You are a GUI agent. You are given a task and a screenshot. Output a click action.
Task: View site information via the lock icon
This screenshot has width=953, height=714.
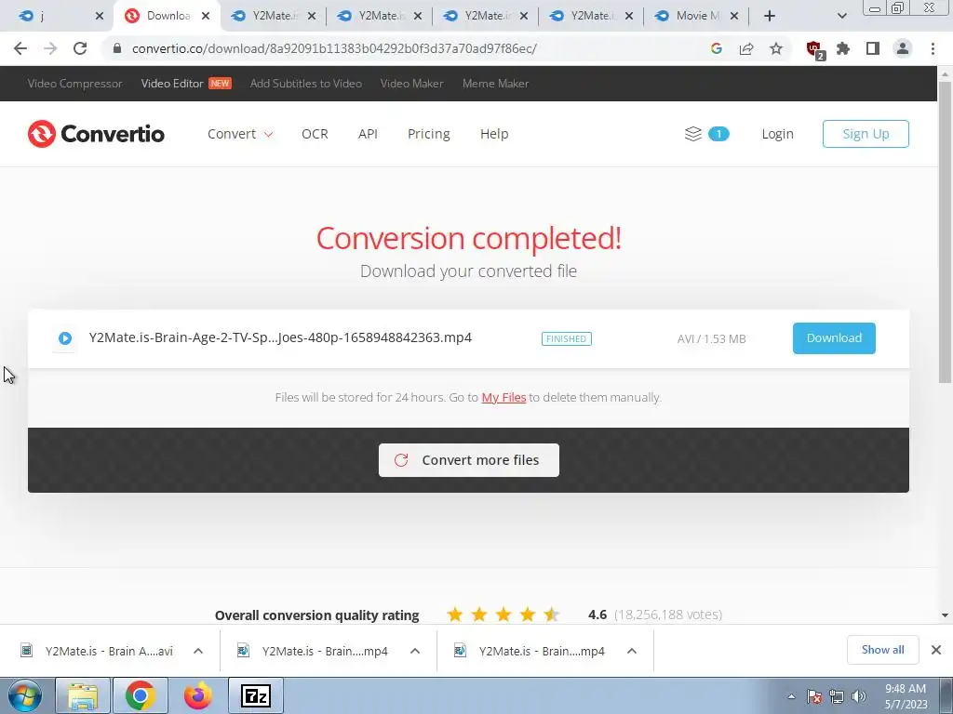[x=117, y=48]
